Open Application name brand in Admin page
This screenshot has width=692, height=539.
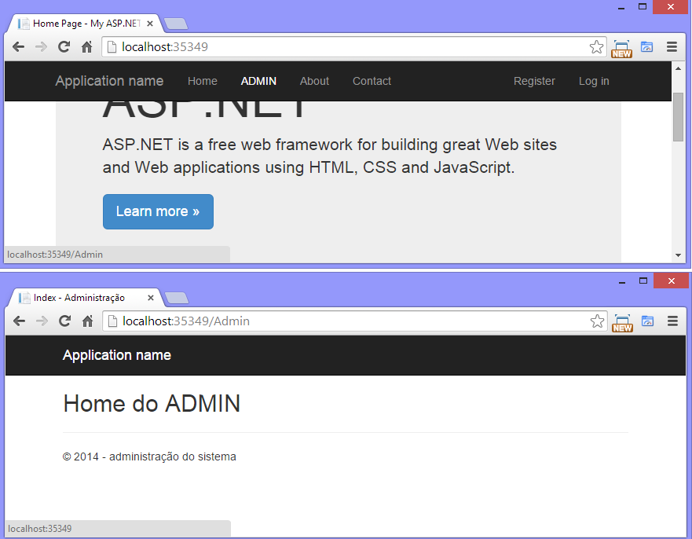pos(117,355)
